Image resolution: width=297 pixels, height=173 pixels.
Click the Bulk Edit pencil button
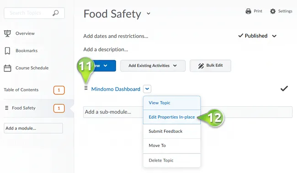(210, 66)
